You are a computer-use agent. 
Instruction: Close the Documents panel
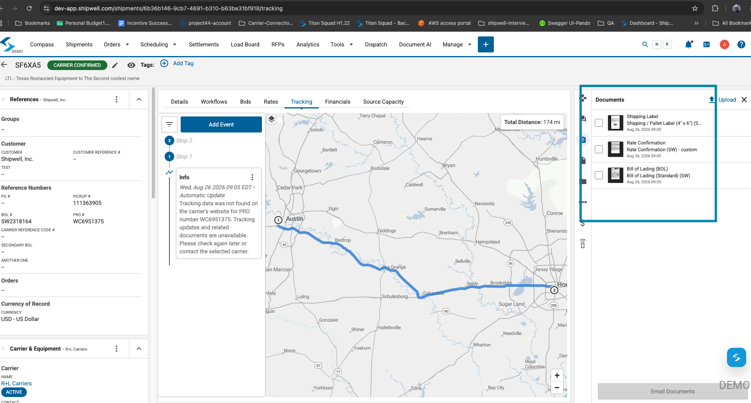click(x=744, y=100)
